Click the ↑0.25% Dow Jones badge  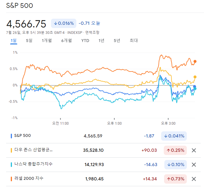tap(175, 150)
